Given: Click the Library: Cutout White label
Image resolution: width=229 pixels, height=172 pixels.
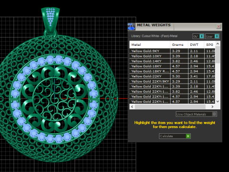Looking at the screenshot, I should click(154, 36).
